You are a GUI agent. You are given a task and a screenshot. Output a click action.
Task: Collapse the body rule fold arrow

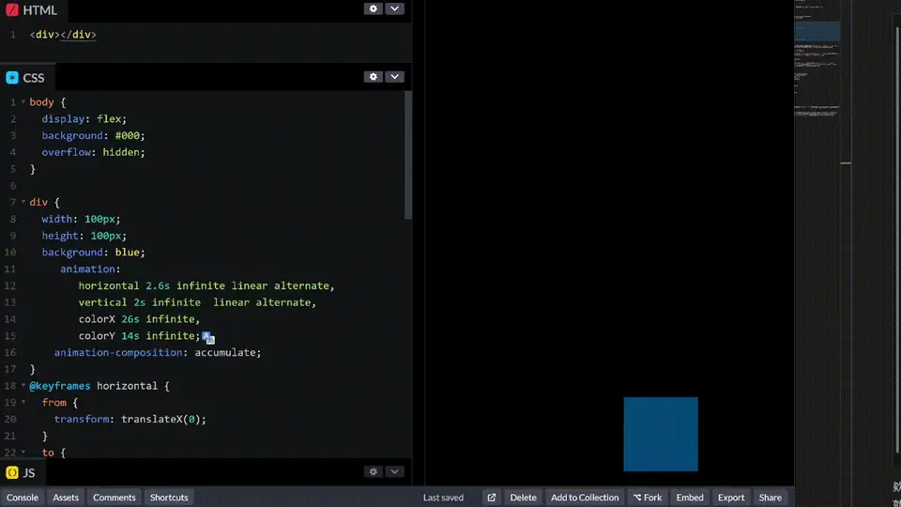pyautogui.click(x=23, y=101)
